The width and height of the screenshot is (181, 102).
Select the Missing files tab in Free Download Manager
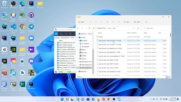point(65,38)
